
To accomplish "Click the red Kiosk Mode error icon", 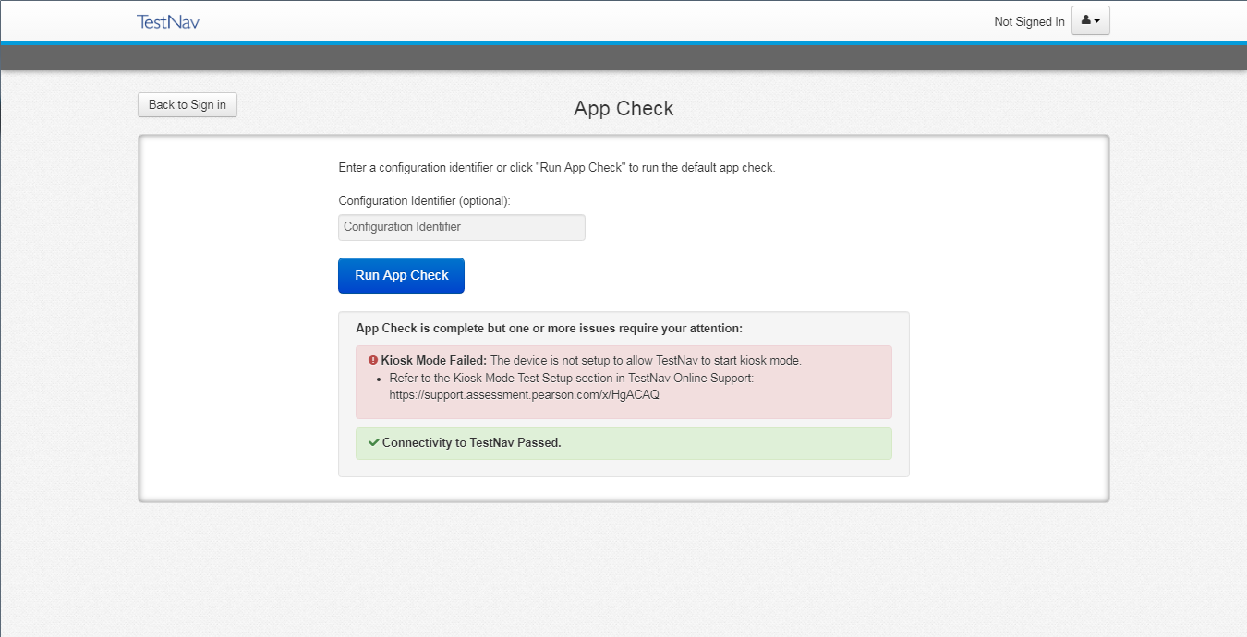I will [373, 360].
